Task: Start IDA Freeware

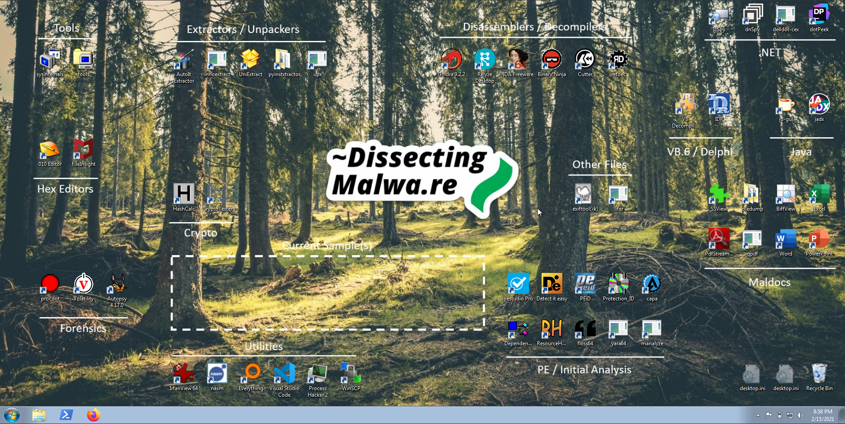Action: click(x=518, y=63)
